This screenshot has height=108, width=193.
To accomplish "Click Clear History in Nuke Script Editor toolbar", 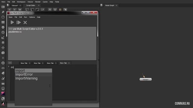I will pyautogui.click(x=20, y=10).
